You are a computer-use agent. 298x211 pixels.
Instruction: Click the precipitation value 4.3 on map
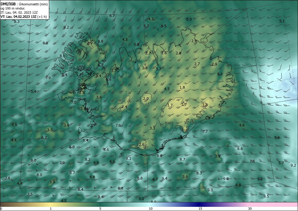click(x=151, y=19)
